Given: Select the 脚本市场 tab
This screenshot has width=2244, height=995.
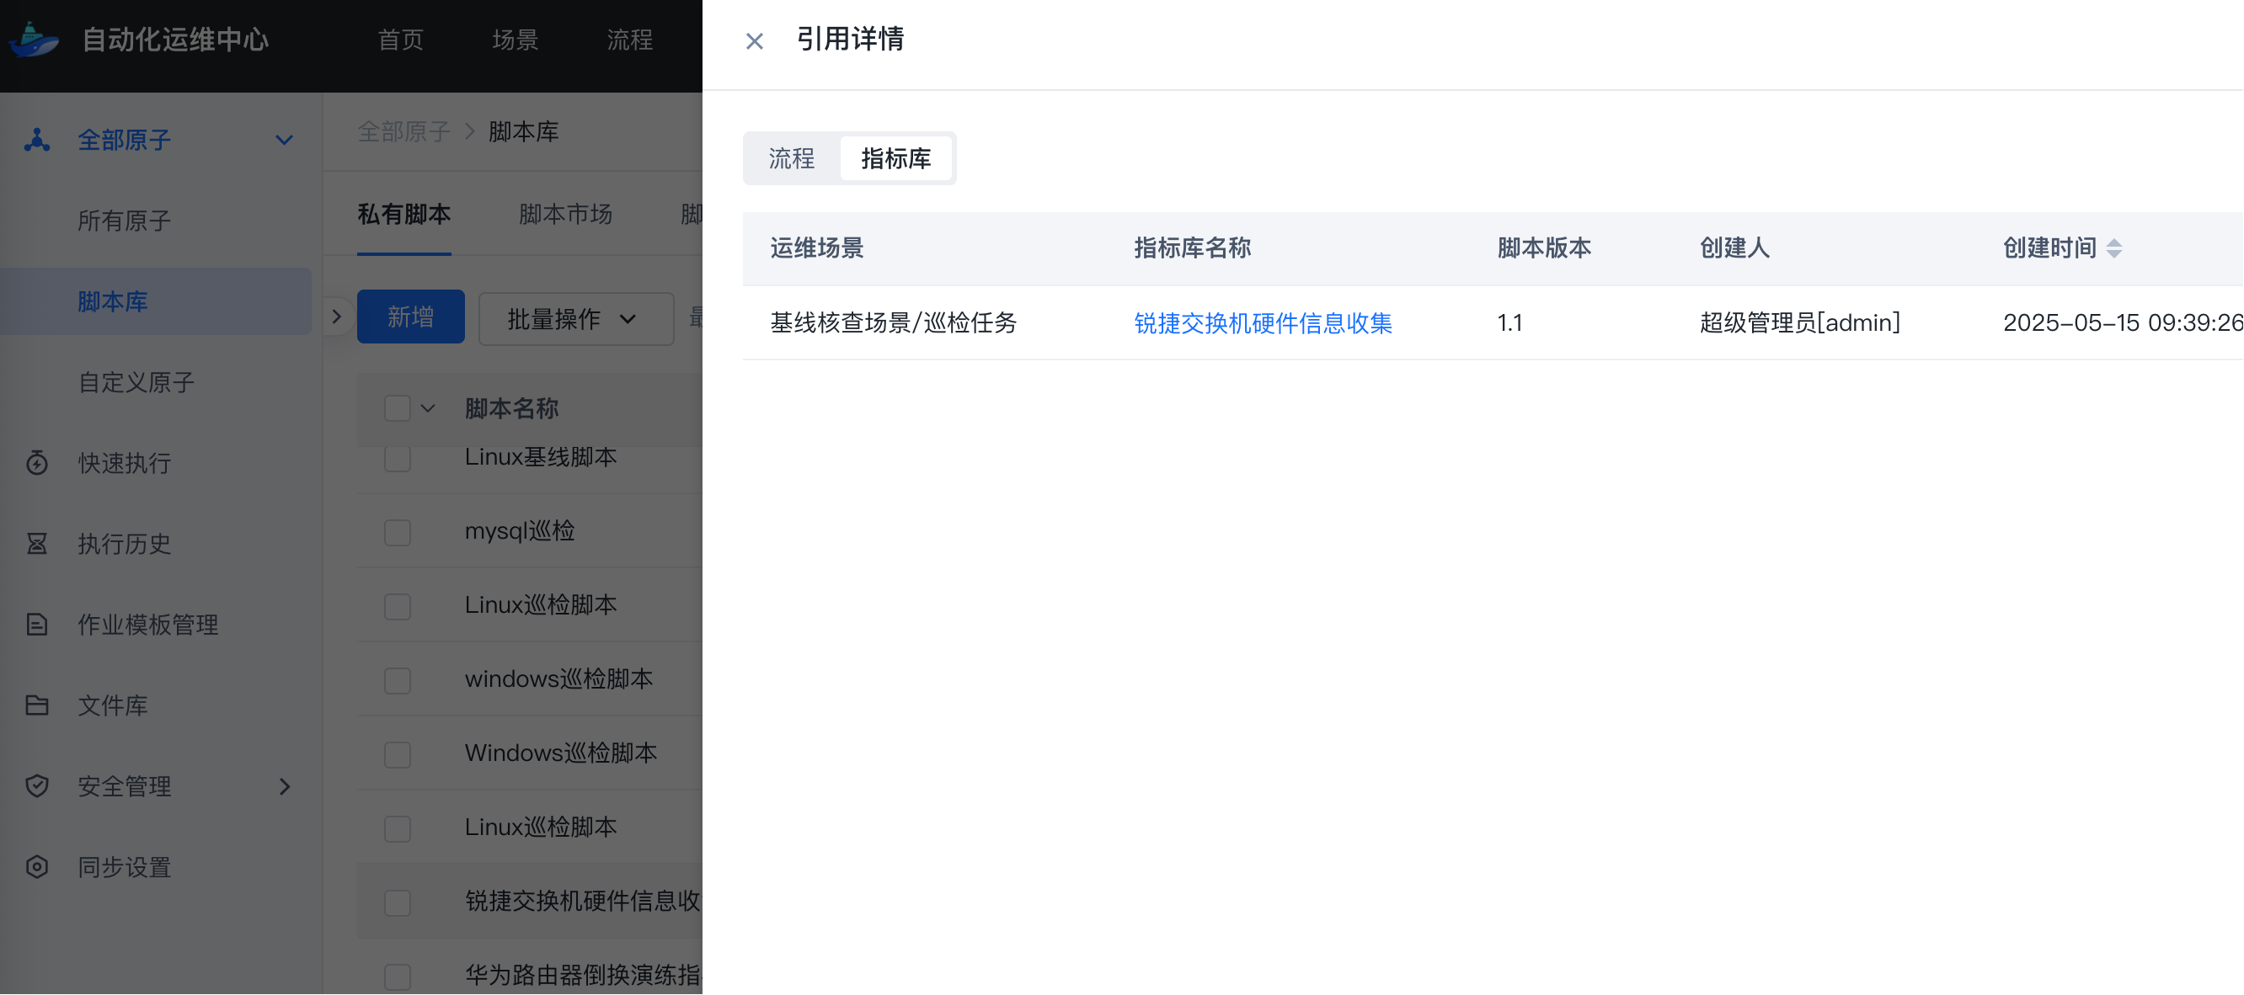Looking at the screenshot, I should point(565,214).
